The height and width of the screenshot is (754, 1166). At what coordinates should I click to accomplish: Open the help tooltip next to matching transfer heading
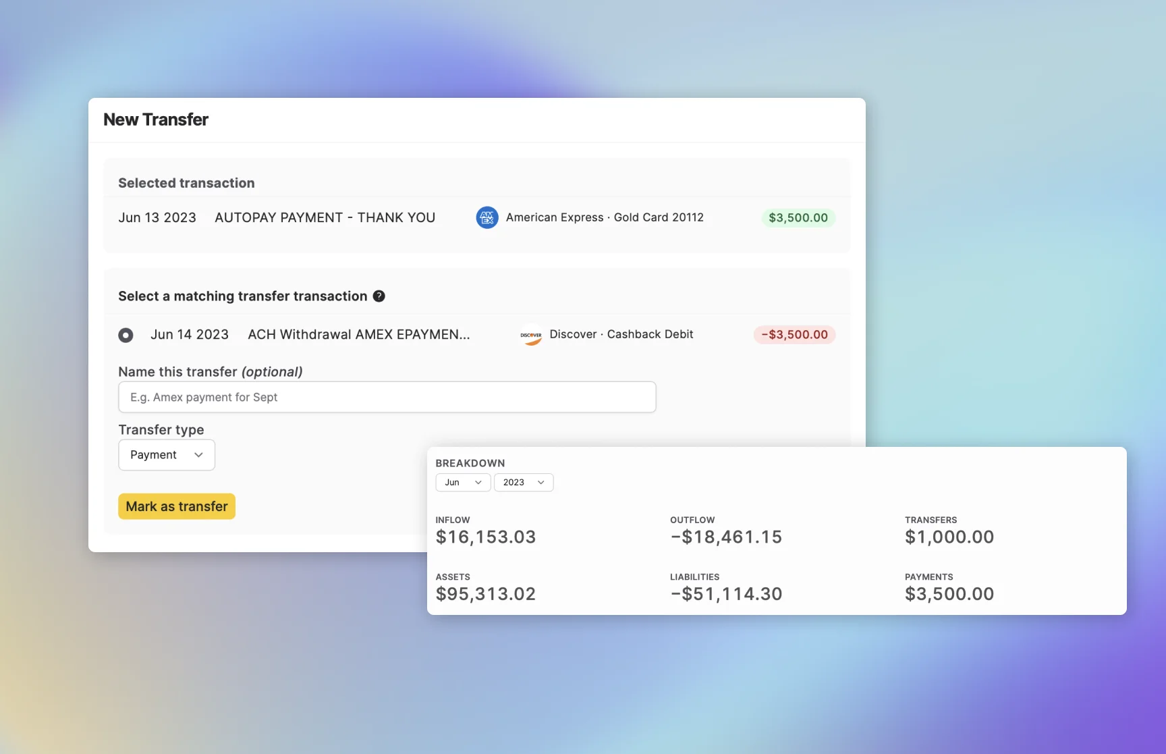point(379,296)
